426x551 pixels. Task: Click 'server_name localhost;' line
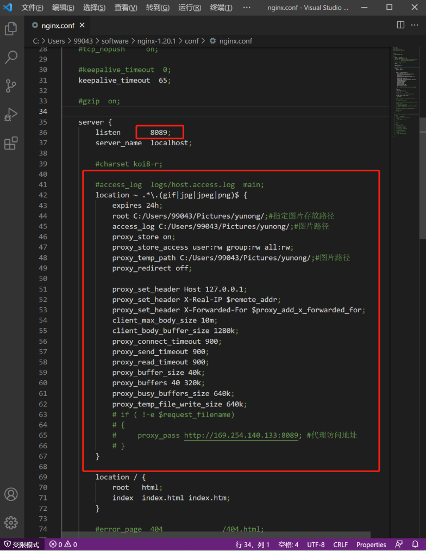click(144, 143)
